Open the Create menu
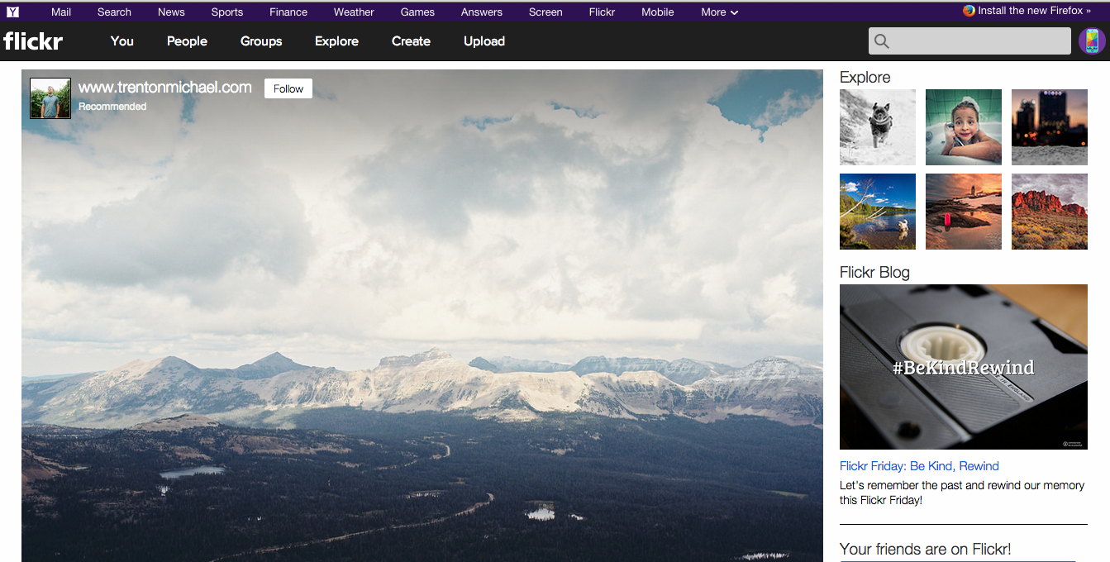 (x=411, y=41)
